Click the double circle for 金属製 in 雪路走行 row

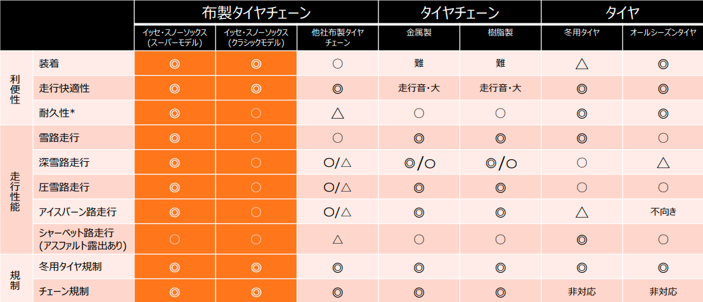[x=418, y=138]
